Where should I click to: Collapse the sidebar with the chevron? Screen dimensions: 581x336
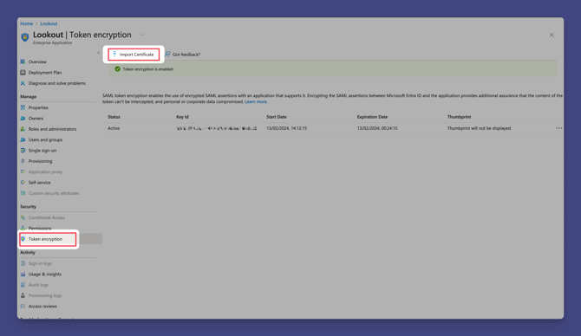coord(98,53)
